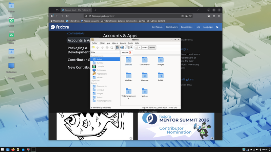List all Firefox tabs dropdown arrow

tap(197, 10)
